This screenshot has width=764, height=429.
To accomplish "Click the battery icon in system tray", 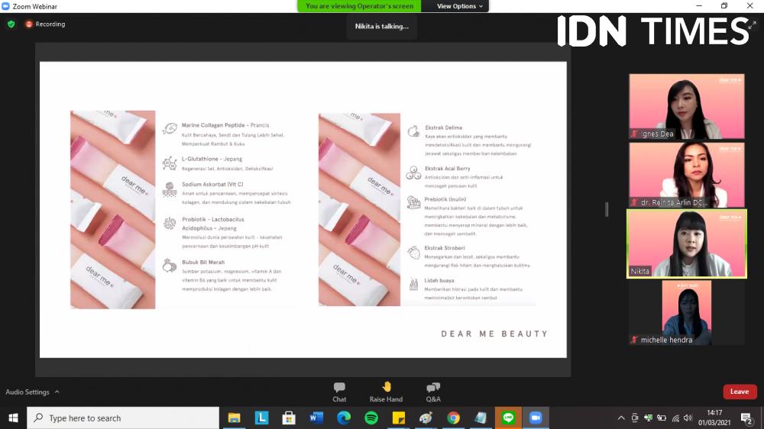I will 661,418.
